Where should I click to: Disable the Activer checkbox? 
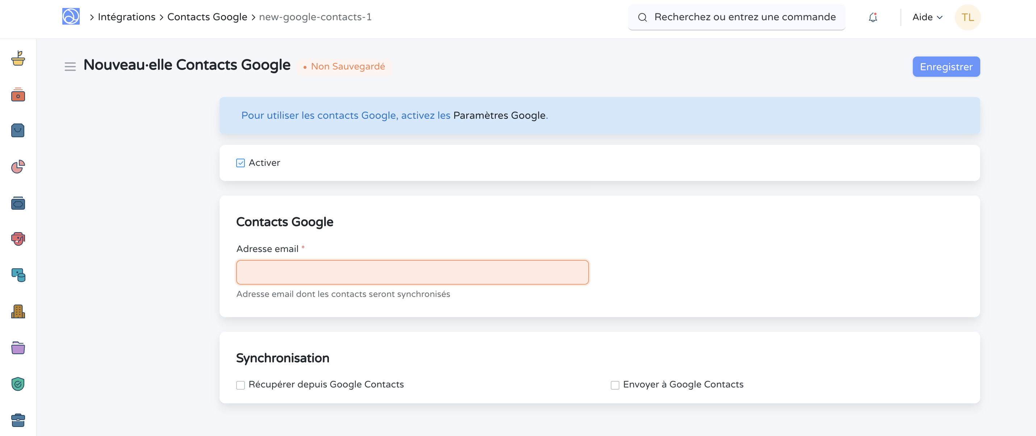click(240, 163)
